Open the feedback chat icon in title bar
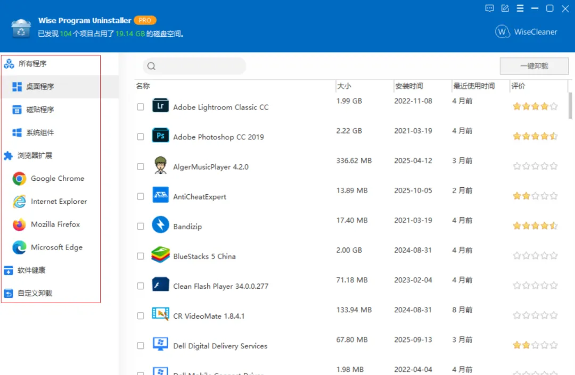Screen dimensions: 575x375 click(489, 9)
